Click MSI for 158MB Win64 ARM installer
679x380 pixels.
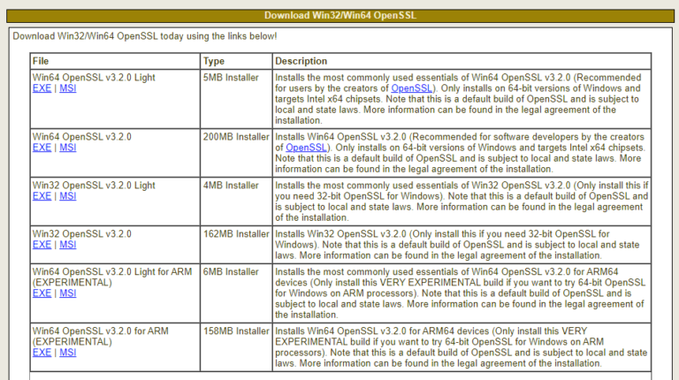pos(67,353)
